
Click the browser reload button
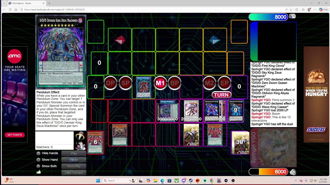click(10, 10)
